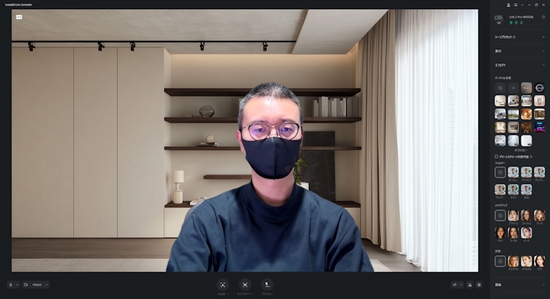The width and height of the screenshot is (550, 299).
Task: Select the first makeup preset face
Action: 513,216
